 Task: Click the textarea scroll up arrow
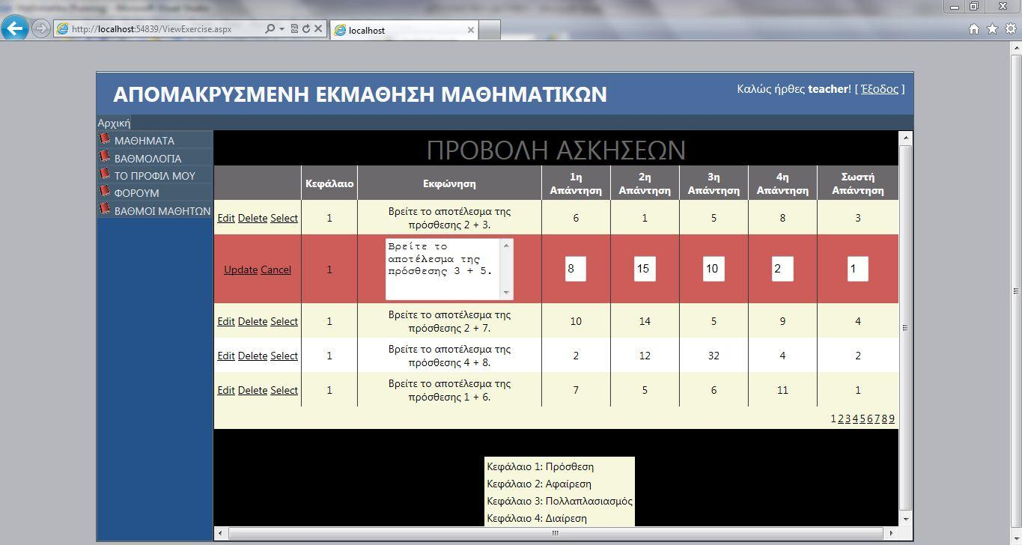click(x=507, y=246)
